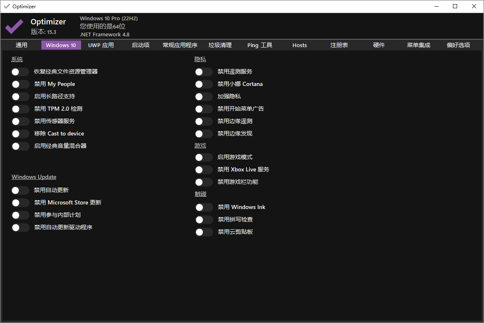Enable 禁用 Xbox Live 服务
The height and width of the screenshot is (323, 484).
204,169
